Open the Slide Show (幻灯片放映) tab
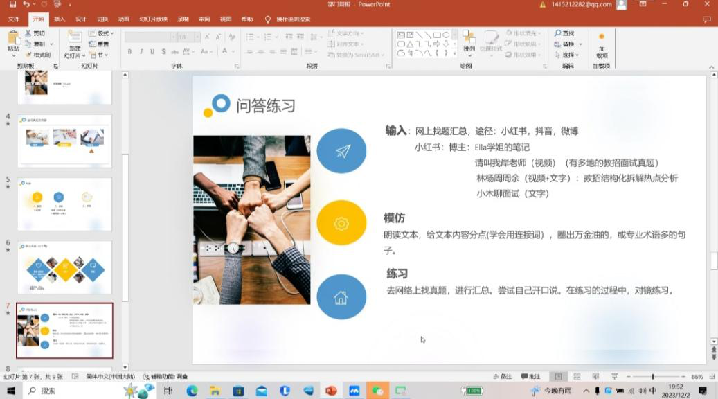718x399 pixels. coord(153,19)
